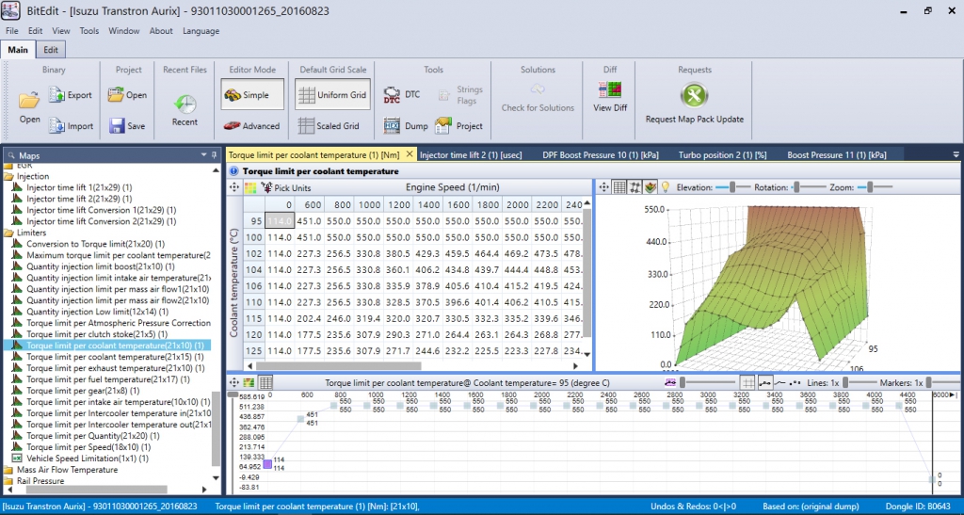Open Maps panel dropdown arrow
The height and width of the screenshot is (515, 964).
(x=203, y=154)
